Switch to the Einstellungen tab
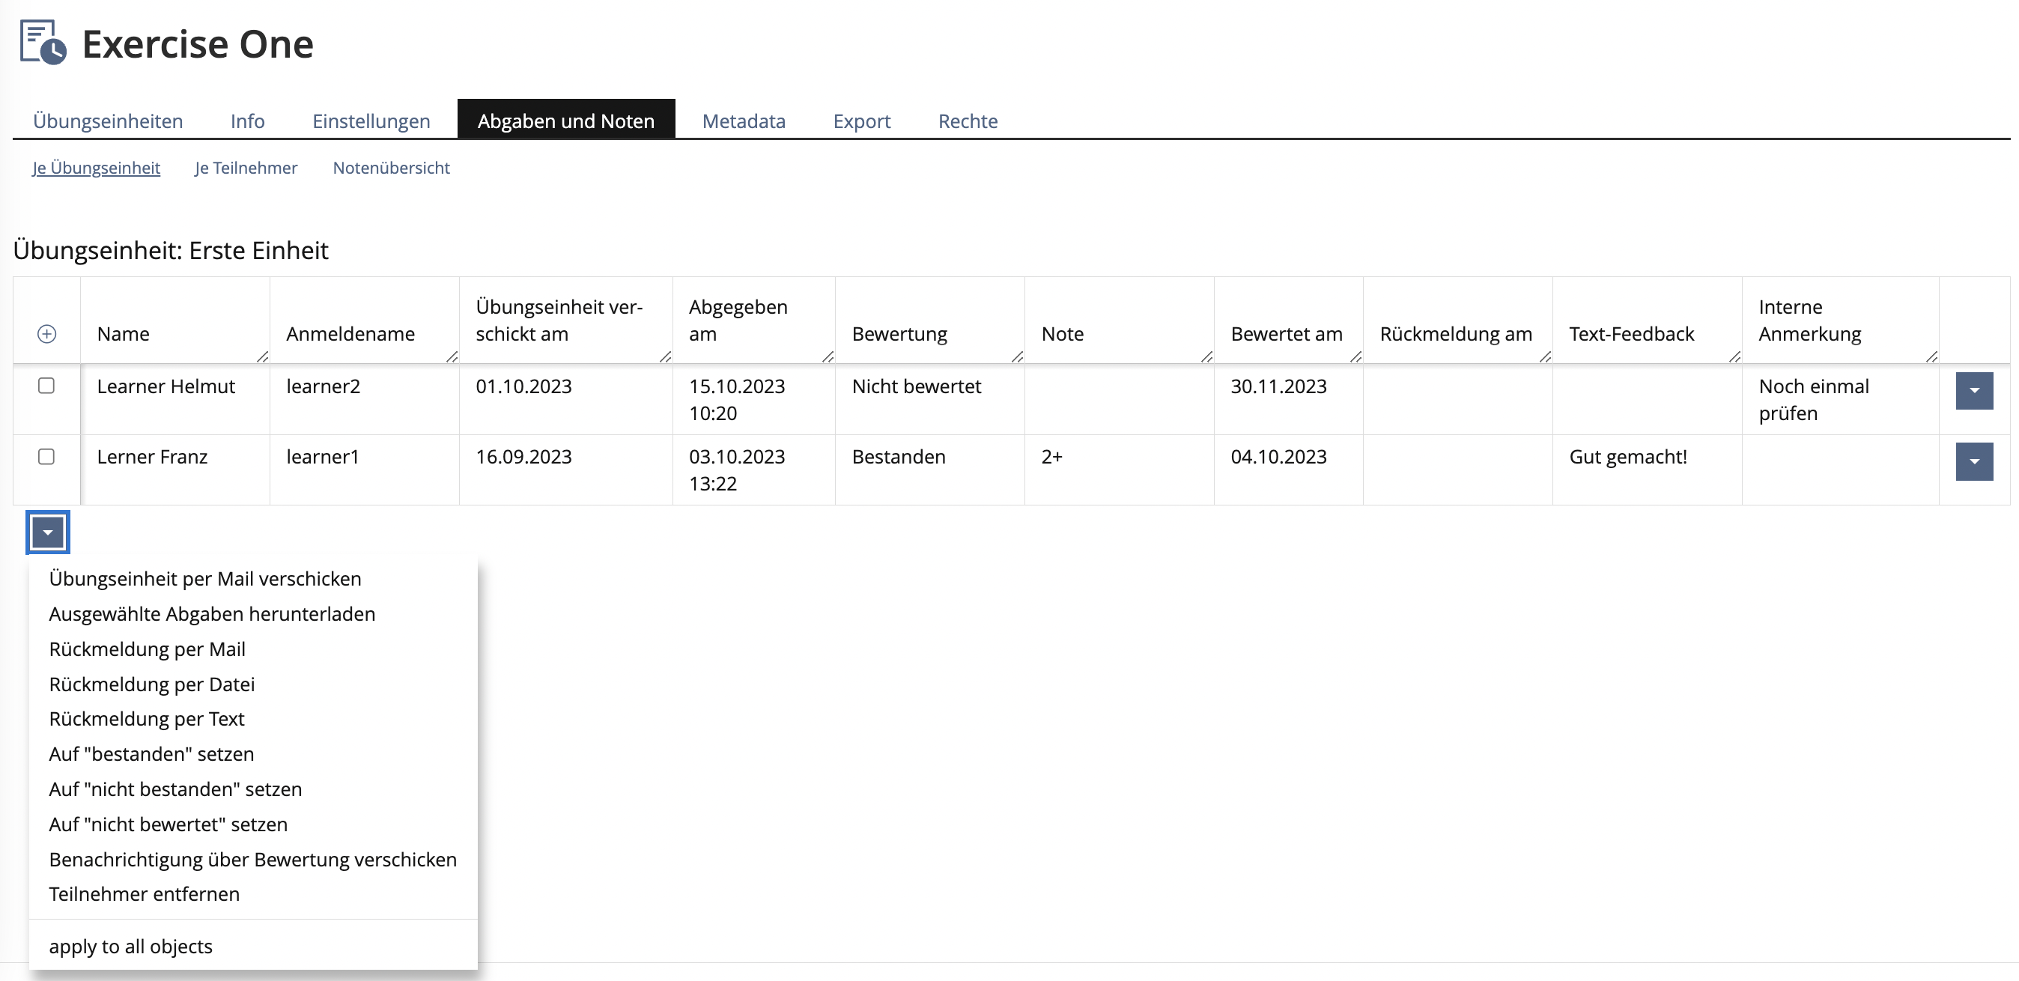 point(371,121)
